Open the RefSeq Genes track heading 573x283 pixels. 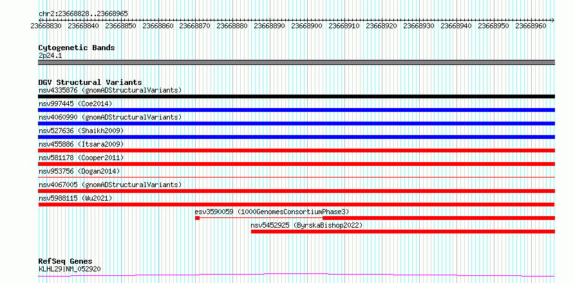(x=65, y=262)
